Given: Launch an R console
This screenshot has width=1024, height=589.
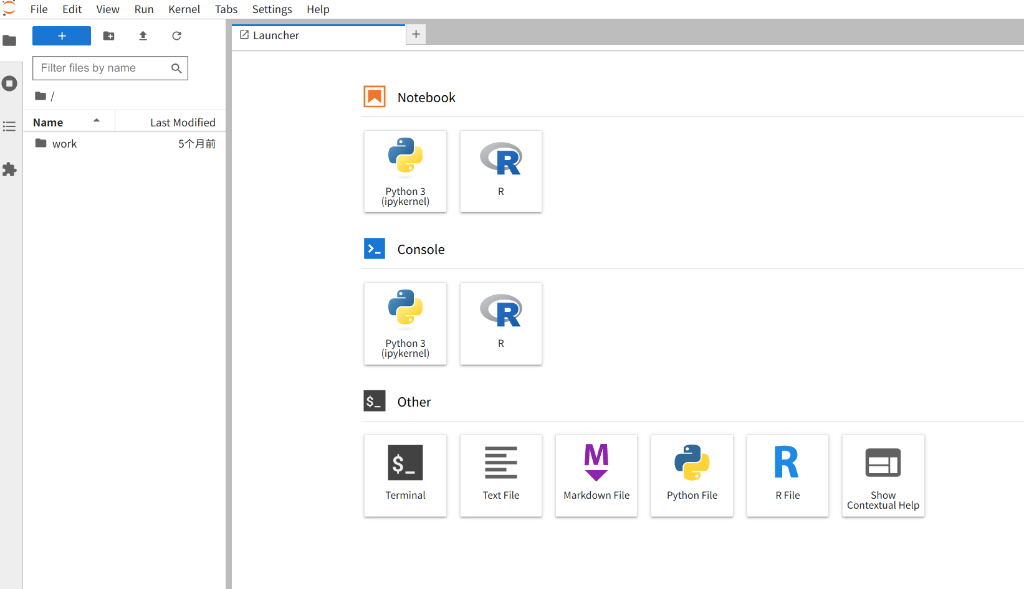Looking at the screenshot, I should [x=500, y=323].
